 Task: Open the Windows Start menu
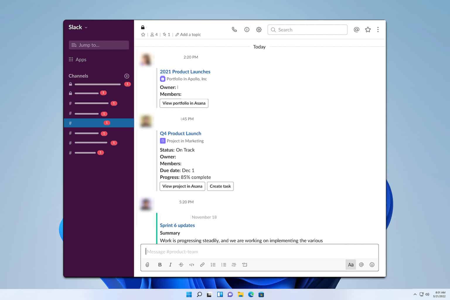point(189,294)
